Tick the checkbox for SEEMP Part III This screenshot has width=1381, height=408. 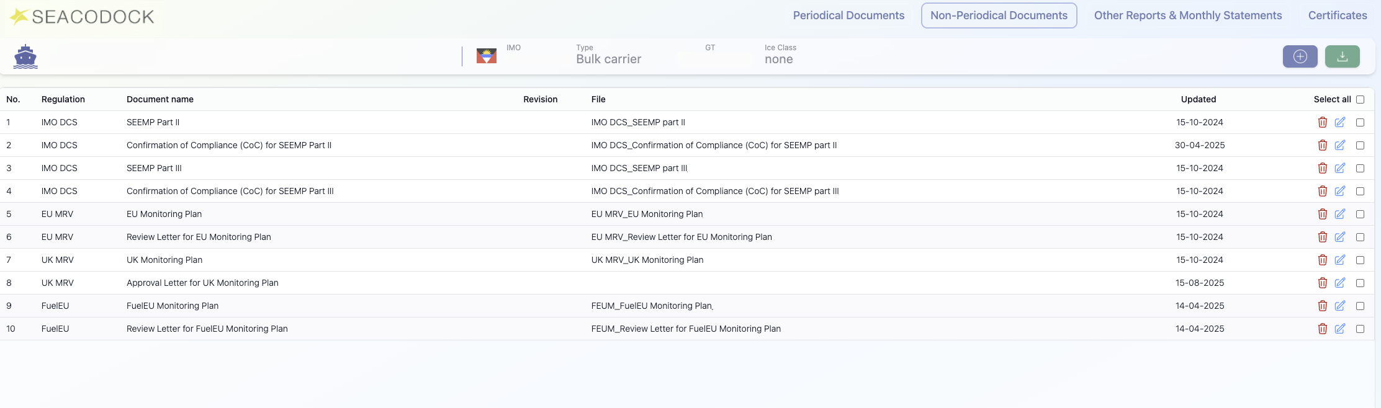[1360, 168]
